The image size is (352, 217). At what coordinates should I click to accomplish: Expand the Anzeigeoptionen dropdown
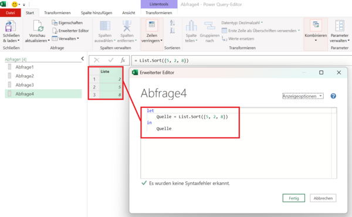[x=303, y=96]
